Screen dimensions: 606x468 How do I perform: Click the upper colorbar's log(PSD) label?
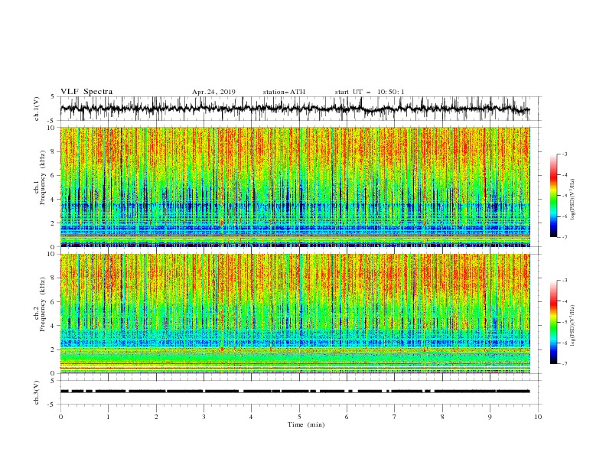(574, 200)
